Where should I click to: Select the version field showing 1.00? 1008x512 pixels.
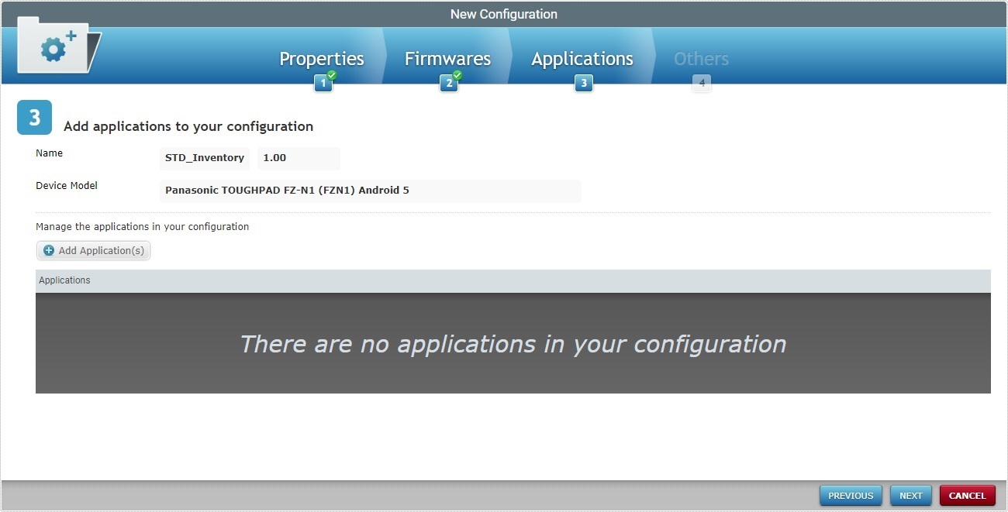299,158
